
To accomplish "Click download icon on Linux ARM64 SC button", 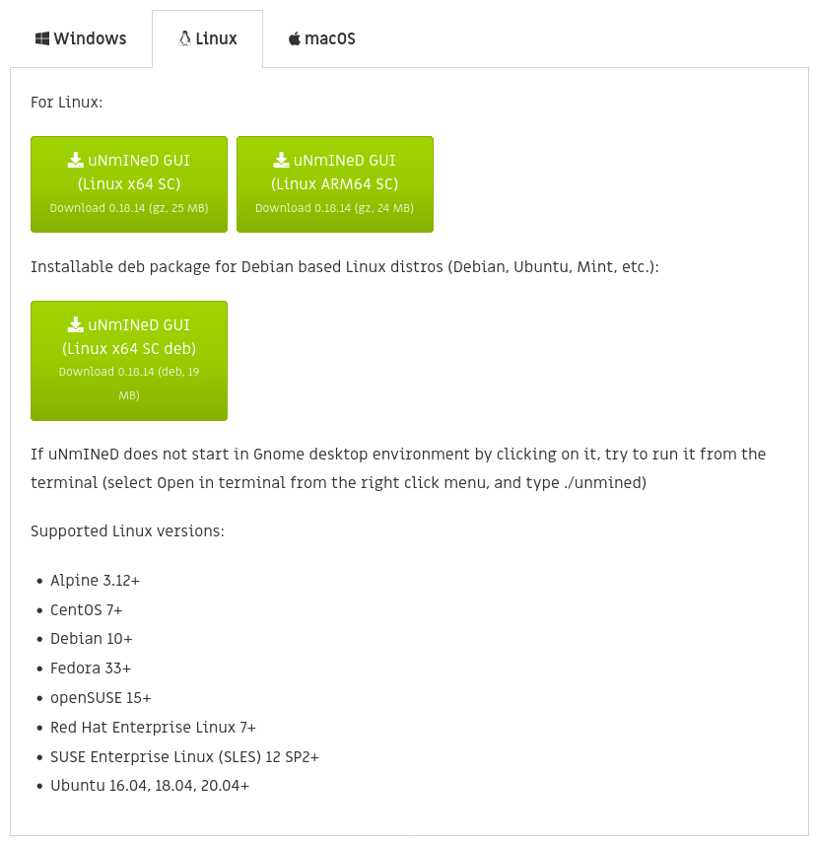I will 281,160.
